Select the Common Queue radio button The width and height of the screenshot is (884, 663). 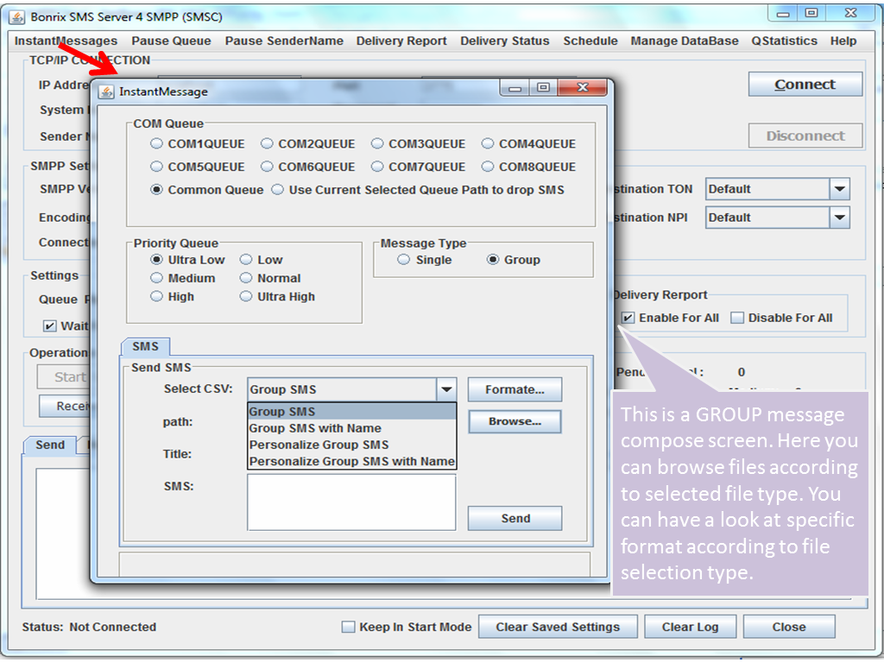[x=156, y=190]
